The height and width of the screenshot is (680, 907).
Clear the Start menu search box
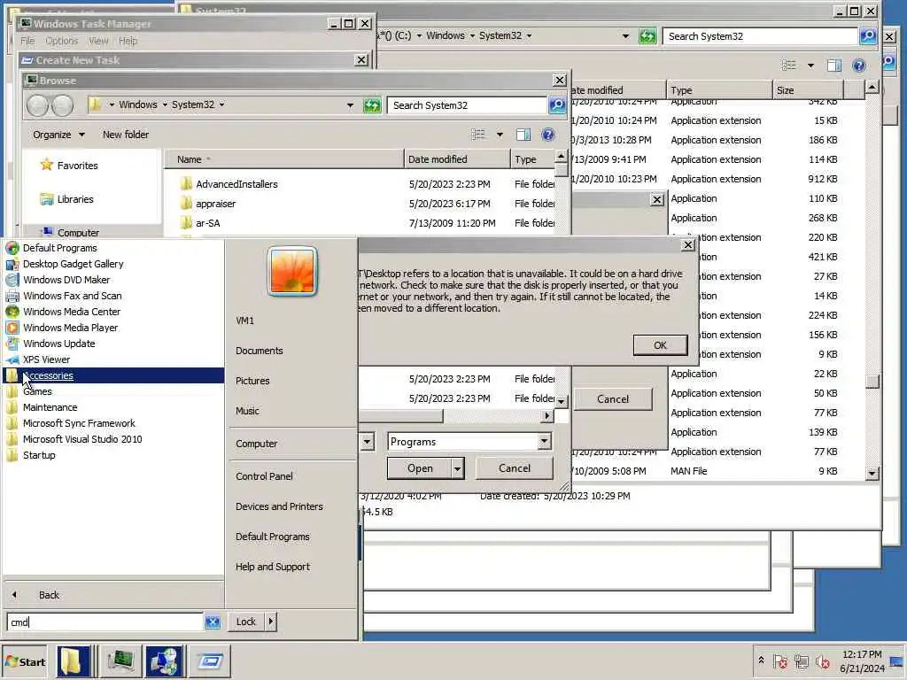[x=213, y=622]
